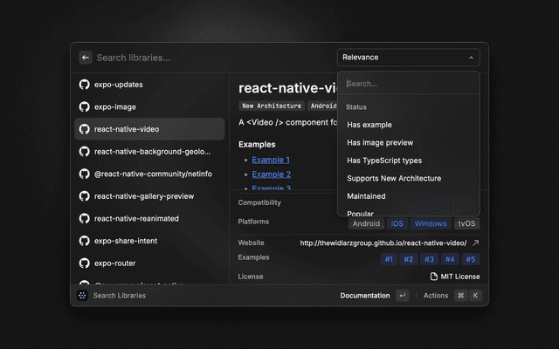Open the Example 1 link

click(x=271, y=160)
